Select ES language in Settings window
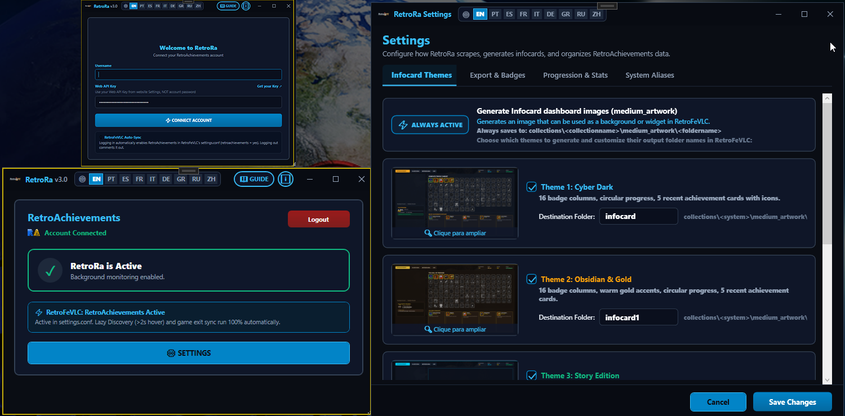845x416 pixels. (509, 14)
